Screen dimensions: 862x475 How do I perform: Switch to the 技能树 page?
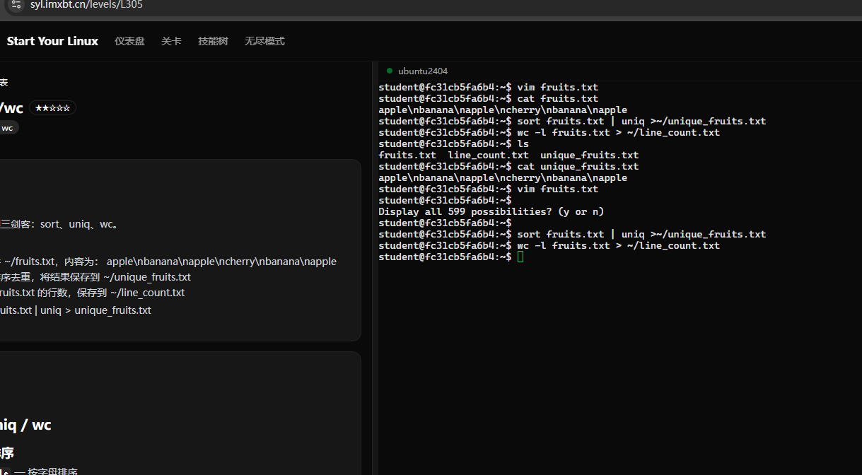pyautogui.click(x=213, y=41)
